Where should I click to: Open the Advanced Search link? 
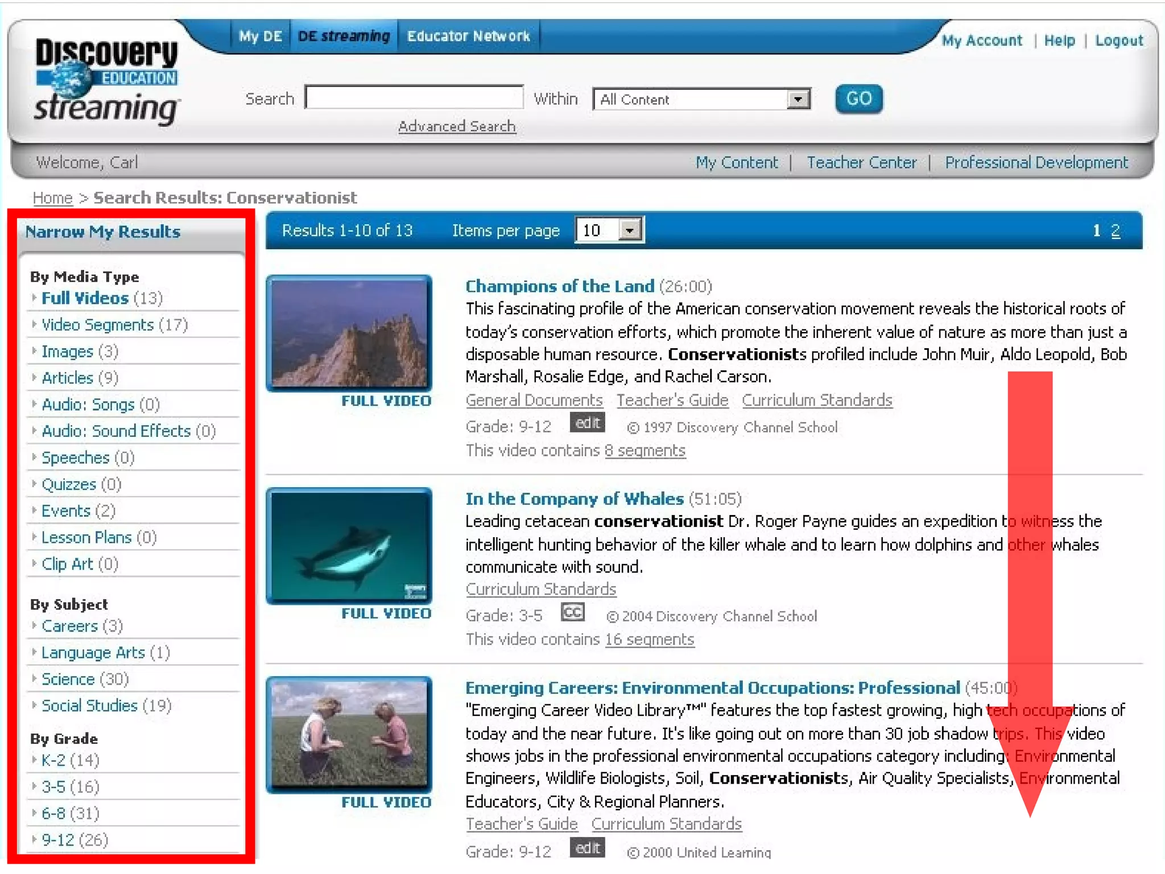click(457, 126)
